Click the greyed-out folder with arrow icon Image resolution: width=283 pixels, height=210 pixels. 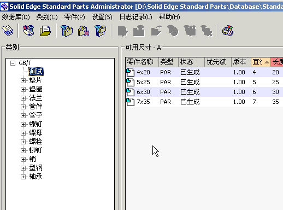pos(156,31)
